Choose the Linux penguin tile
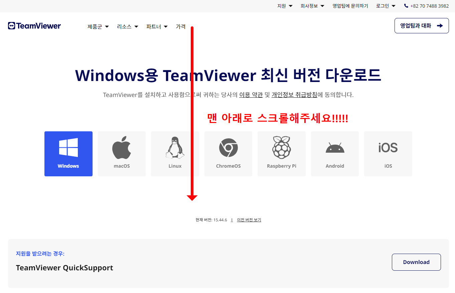Image resolution: width=455 pixels, height=293 pixels. point(175,154)
